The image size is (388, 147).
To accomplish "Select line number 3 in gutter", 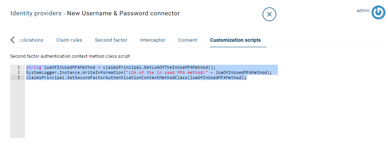I will 18,78.
